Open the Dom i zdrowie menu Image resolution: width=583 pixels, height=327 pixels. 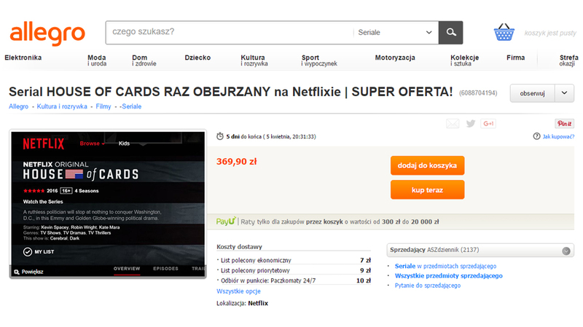[144, 60]
